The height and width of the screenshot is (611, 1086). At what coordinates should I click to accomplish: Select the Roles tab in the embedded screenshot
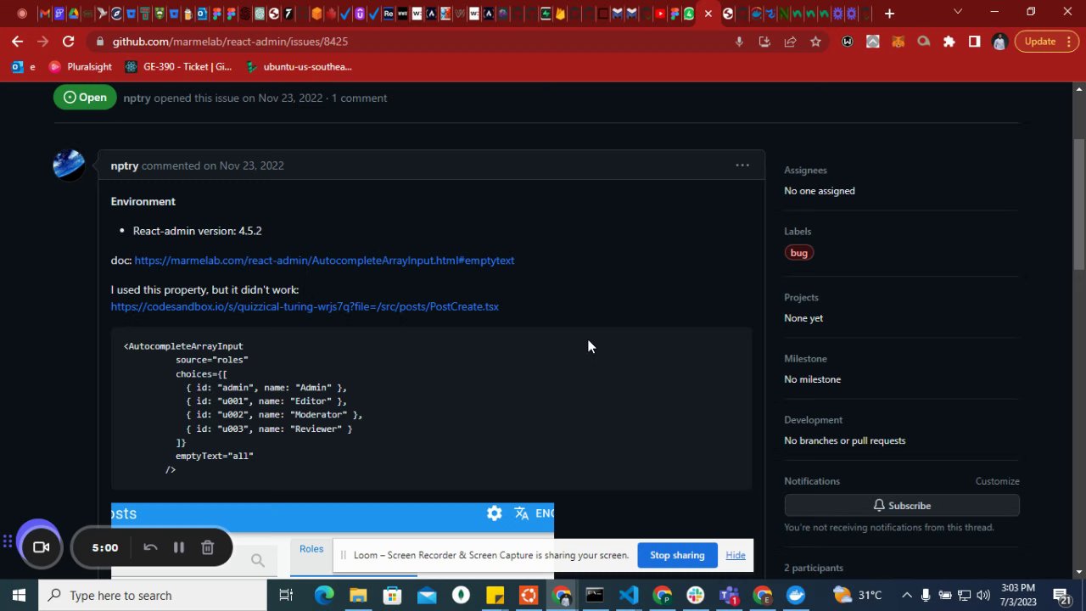tap(311, 549)
